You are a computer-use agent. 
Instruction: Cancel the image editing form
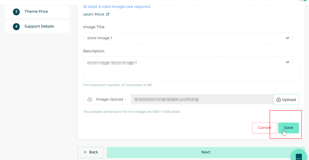264,128
